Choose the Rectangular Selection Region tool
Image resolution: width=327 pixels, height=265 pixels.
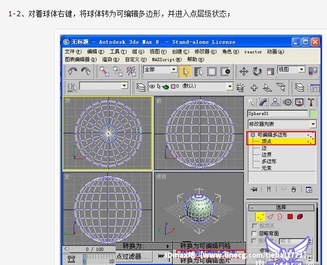(212, 72)
